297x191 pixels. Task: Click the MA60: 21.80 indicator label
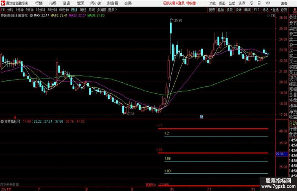click(x=96, y=16)
